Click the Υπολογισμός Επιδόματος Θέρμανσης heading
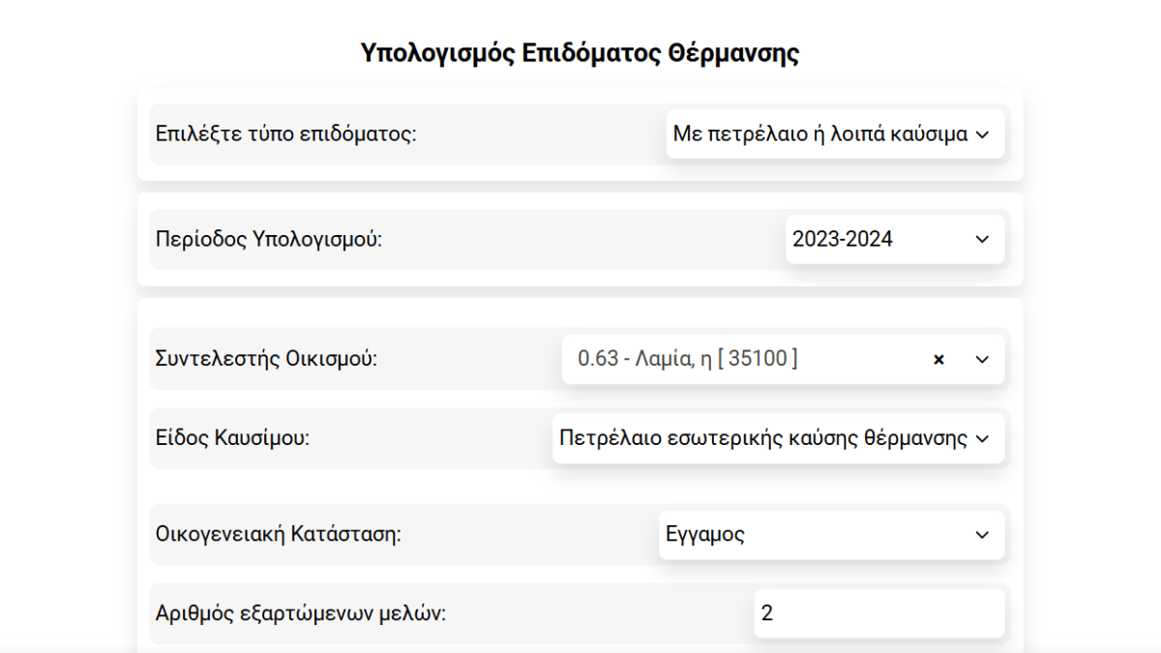Image resolution: width=1161 pixels, height=653 pixels. click(x=580, y=52)
